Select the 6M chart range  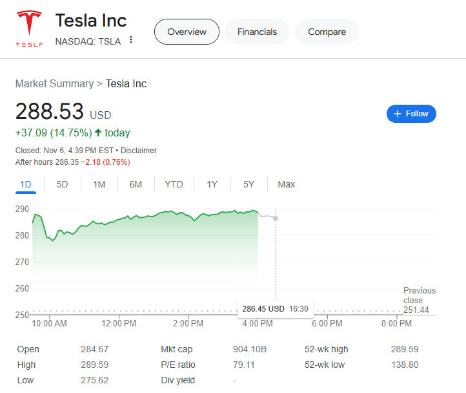click(136, 185)
